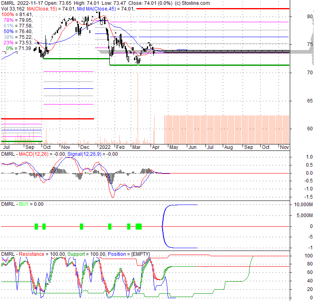This screenshot has height=301, width=314.
Task: Click the BUY = 0.00 indicator label
Action: click(x=31, y=204)
